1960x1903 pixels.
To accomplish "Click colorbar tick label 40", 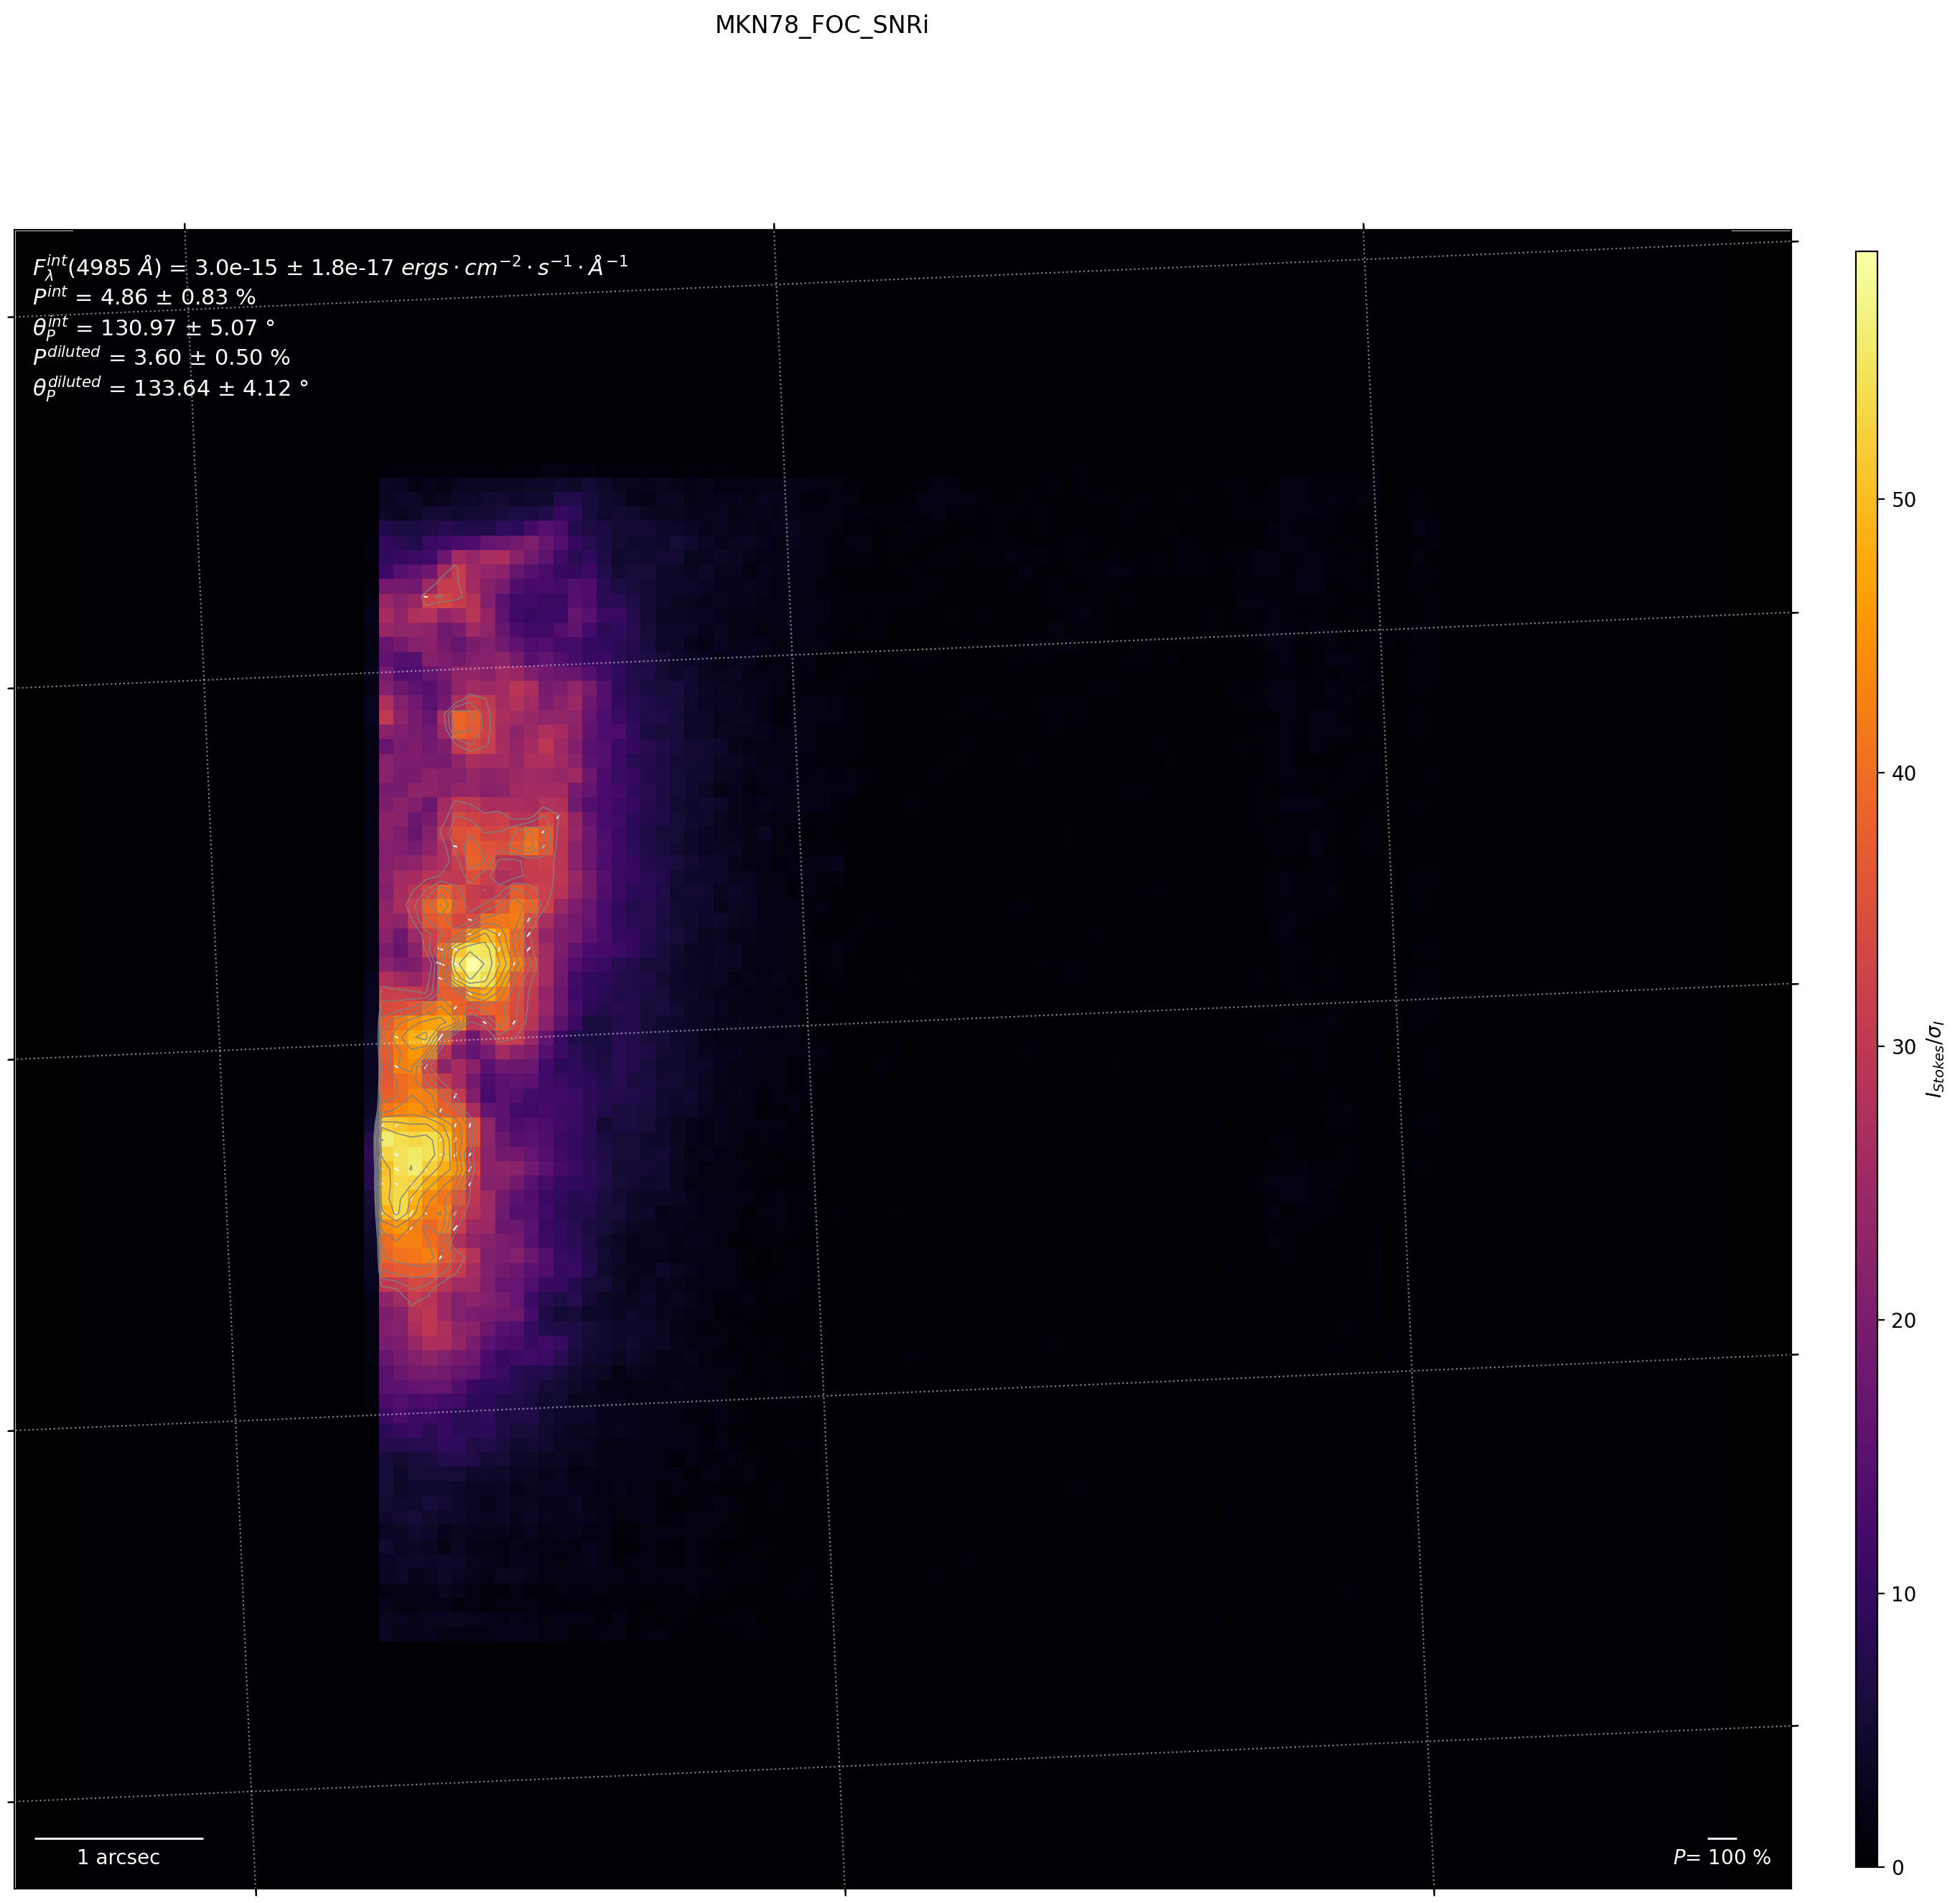I will point(1904,773).
